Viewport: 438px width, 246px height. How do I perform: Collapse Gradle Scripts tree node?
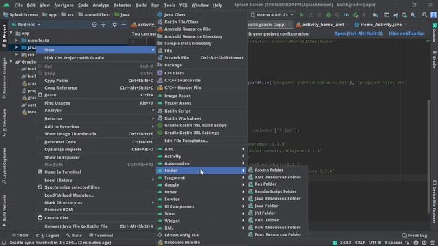pyautogui.click(x=11, y=61)
